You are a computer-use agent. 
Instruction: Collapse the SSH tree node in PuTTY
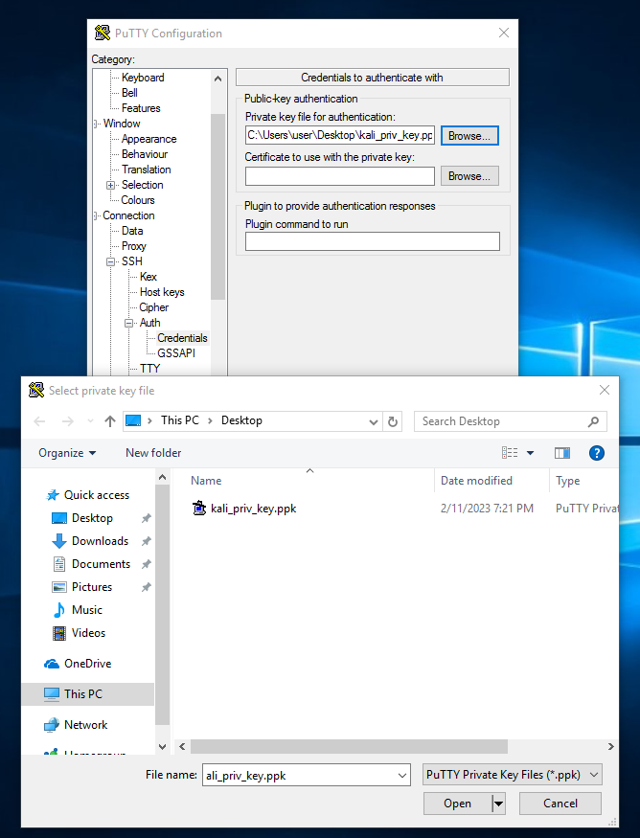(111, 261)
